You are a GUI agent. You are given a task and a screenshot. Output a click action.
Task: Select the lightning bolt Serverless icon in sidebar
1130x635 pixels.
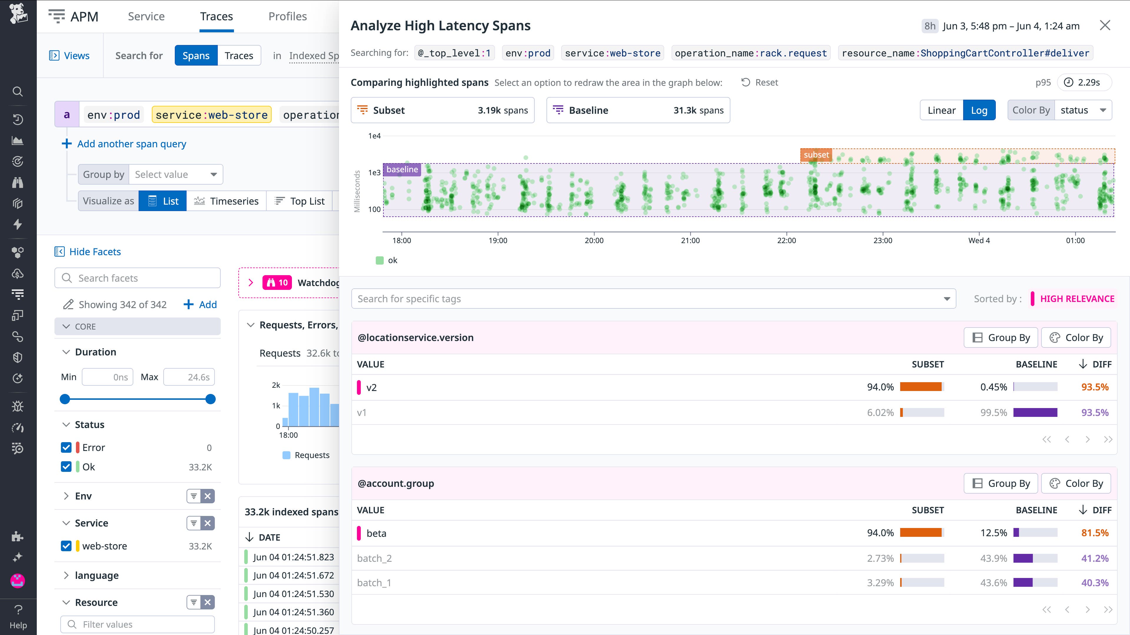pyautogui.click(x=18, y=224)
